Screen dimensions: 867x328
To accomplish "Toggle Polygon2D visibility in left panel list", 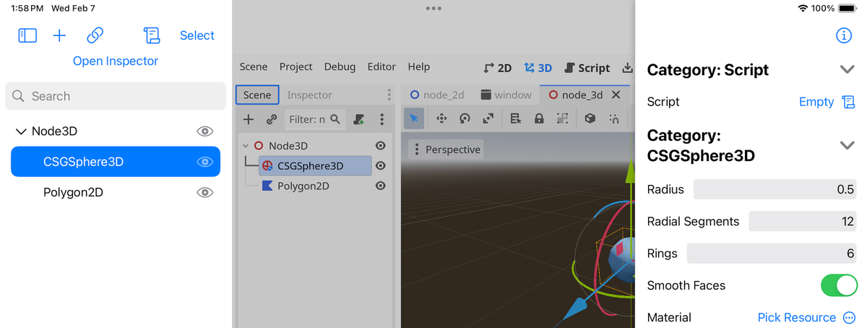I will tap(205, 192).
